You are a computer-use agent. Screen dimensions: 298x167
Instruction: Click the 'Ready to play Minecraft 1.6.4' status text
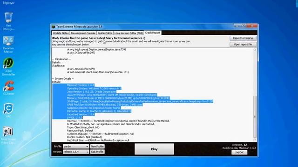[x=239, y=148]
